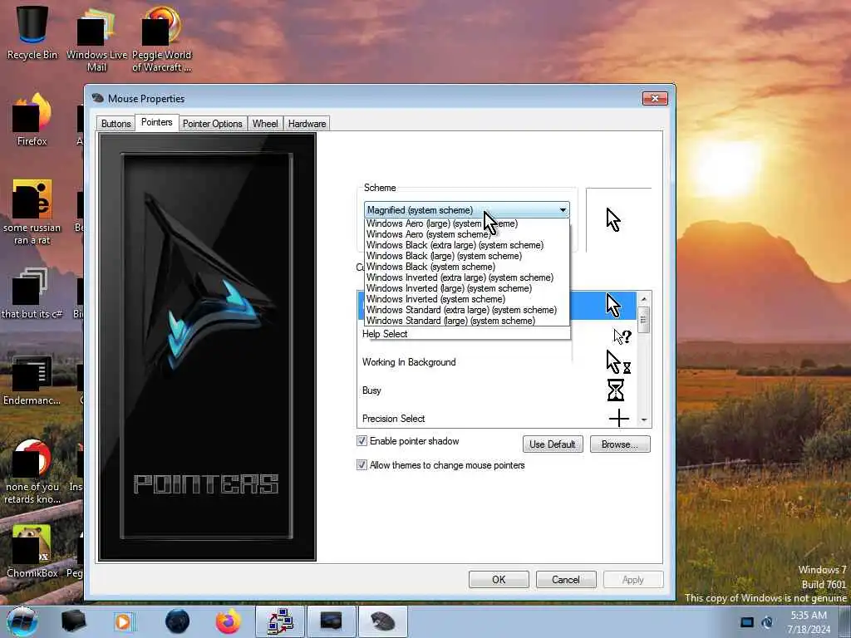Viewport: 851px width, 638px height.
Task: Confirm with the OK button
Action: 499,579
